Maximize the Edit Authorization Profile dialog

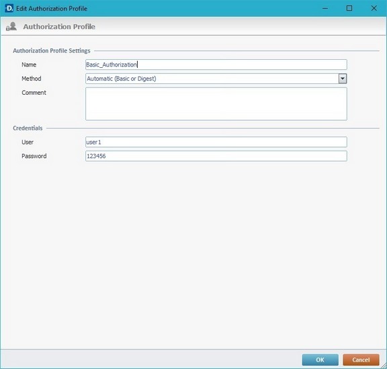point(349,8)
